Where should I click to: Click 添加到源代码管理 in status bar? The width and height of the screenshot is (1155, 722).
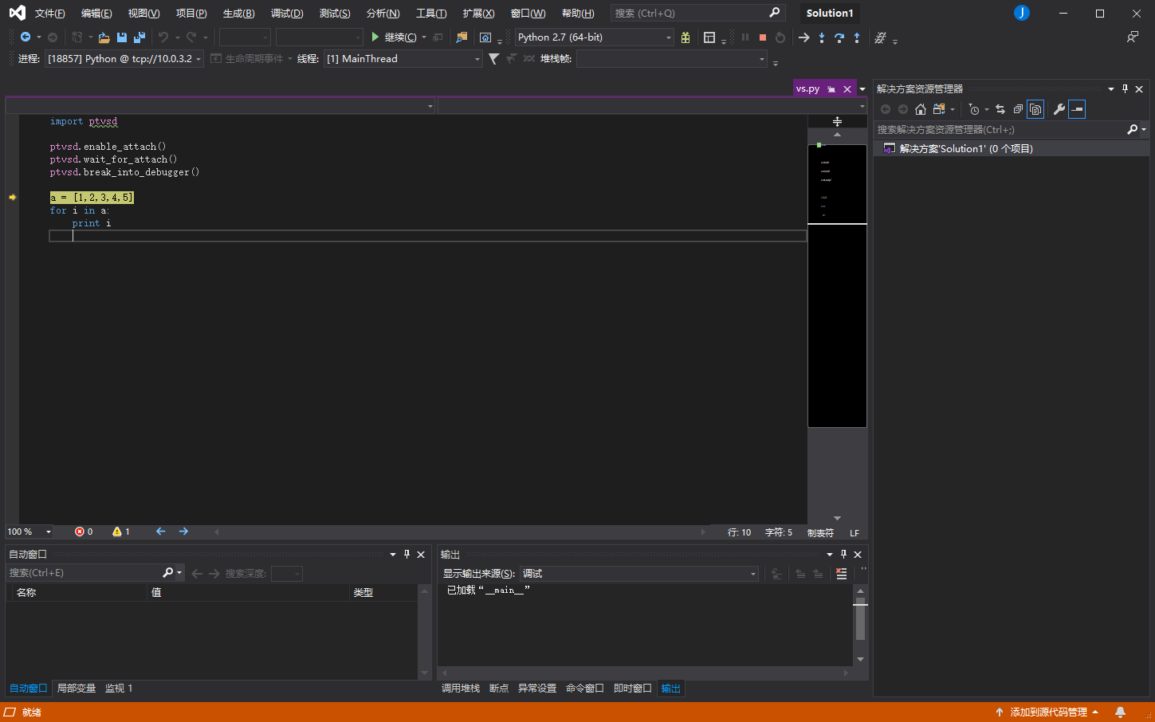click(x=1047, y=712)
